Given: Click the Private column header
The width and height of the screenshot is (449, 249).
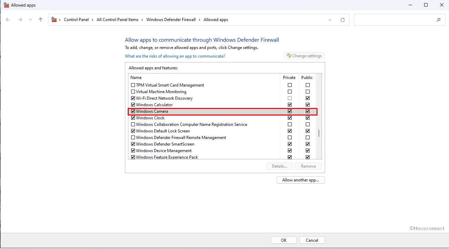Looking at the screenshot, I should 289,78.
